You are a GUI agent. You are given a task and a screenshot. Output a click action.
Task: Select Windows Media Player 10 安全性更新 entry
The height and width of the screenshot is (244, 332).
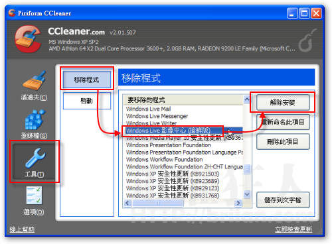[184, 138]
